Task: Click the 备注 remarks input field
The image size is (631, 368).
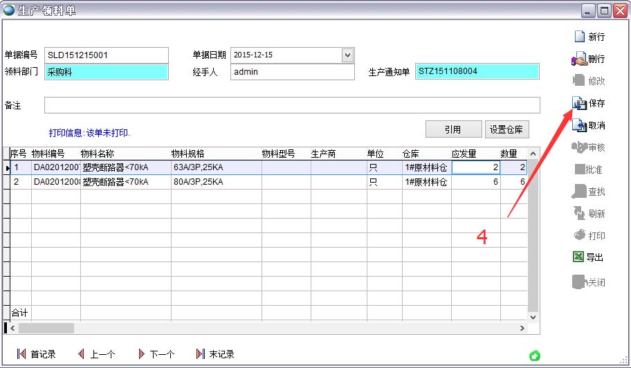Action: click(x=291, y=105)
